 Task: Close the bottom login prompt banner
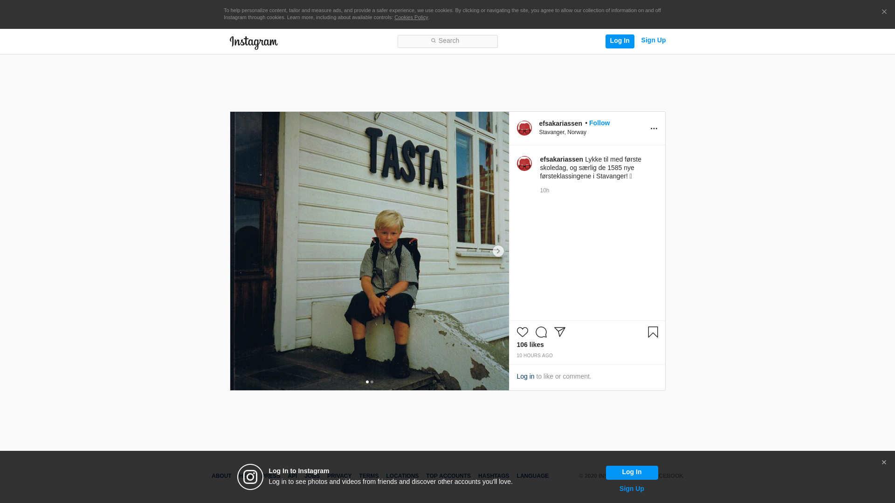pos(884,462)
